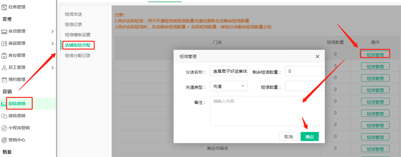Viewport: 401px width, 157px height.
Task: Close the 短信管理 dialog with X
Action: [x=317, y=56]
